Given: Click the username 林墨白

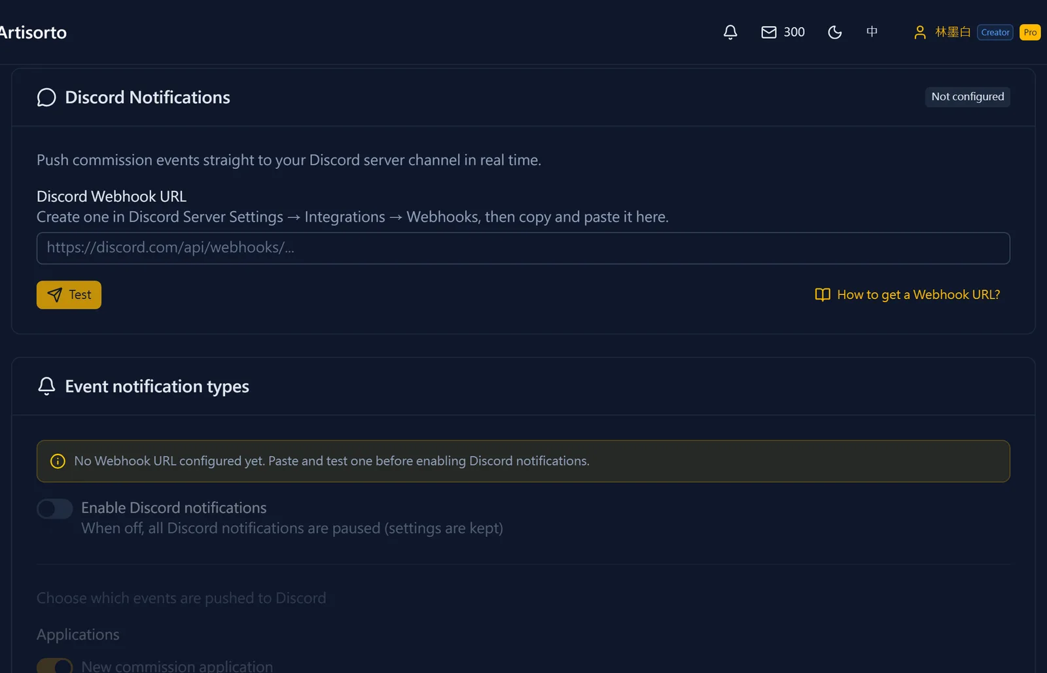Looking at the screenshot, I should click(953, 32).
